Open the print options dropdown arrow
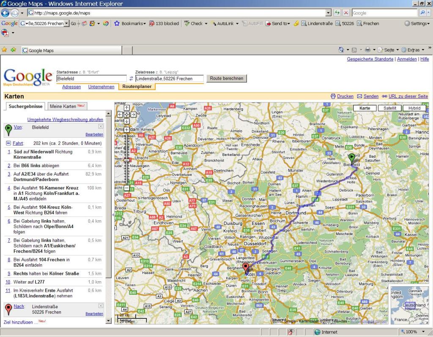The width and height of the screenshot is (433, 337). (374, 50)
